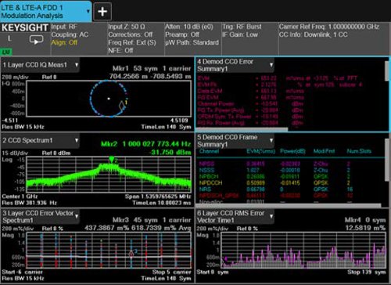Click the single/continuous sweep arrow icon
Image resolution: width=391 pixels, height=285 pixels.
tap(36, 40)
